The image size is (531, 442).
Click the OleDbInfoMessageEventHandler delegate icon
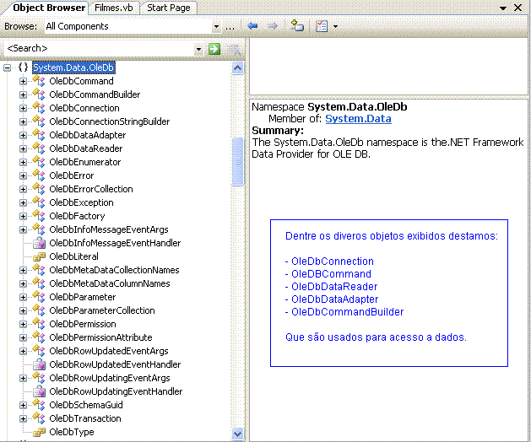pos(39,243)
